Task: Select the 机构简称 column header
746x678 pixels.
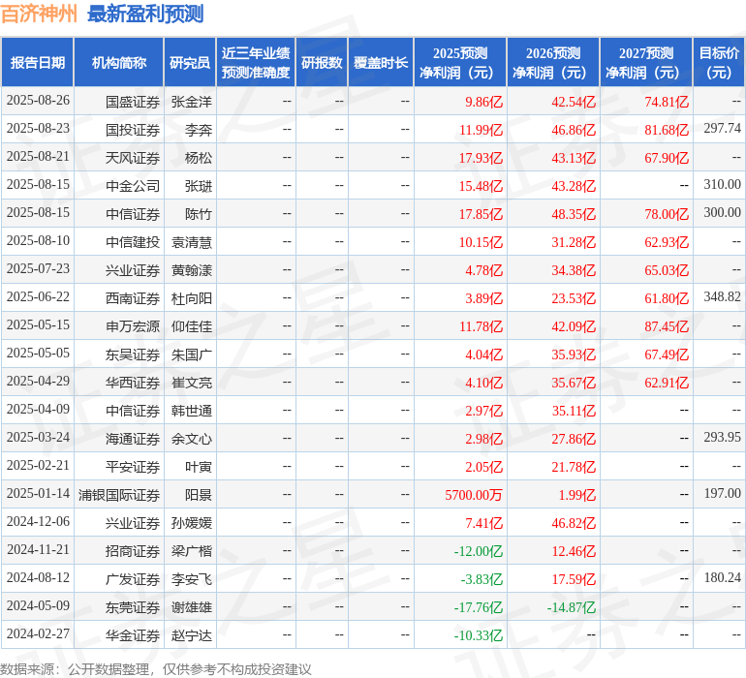Action: [119, 62]
